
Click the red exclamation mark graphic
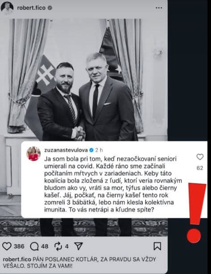pyautogui.click(x=196, y=213)
